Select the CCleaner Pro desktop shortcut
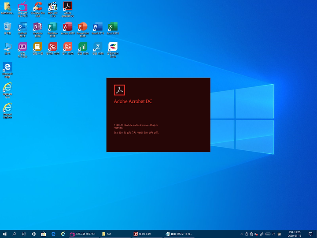 coord(37,9)
